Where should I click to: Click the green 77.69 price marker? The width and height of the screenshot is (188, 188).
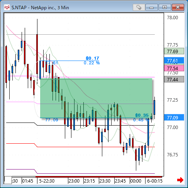click(x=174, y=51)
